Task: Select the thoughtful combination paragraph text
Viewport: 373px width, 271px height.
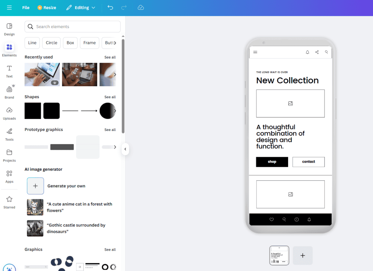Action: [x=280, y=136]
